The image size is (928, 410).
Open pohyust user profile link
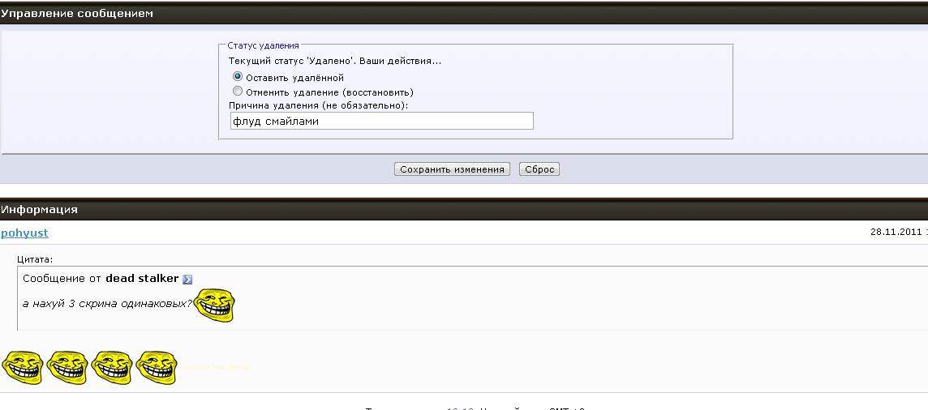click(24, 233)
